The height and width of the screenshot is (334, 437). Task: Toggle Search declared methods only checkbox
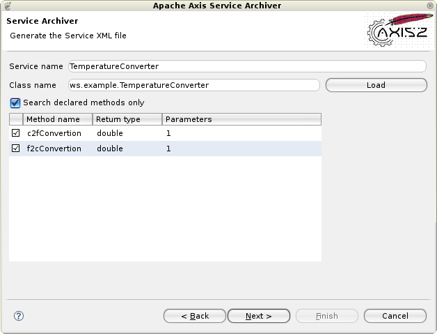pyautogui.click(x=15, y=103)
